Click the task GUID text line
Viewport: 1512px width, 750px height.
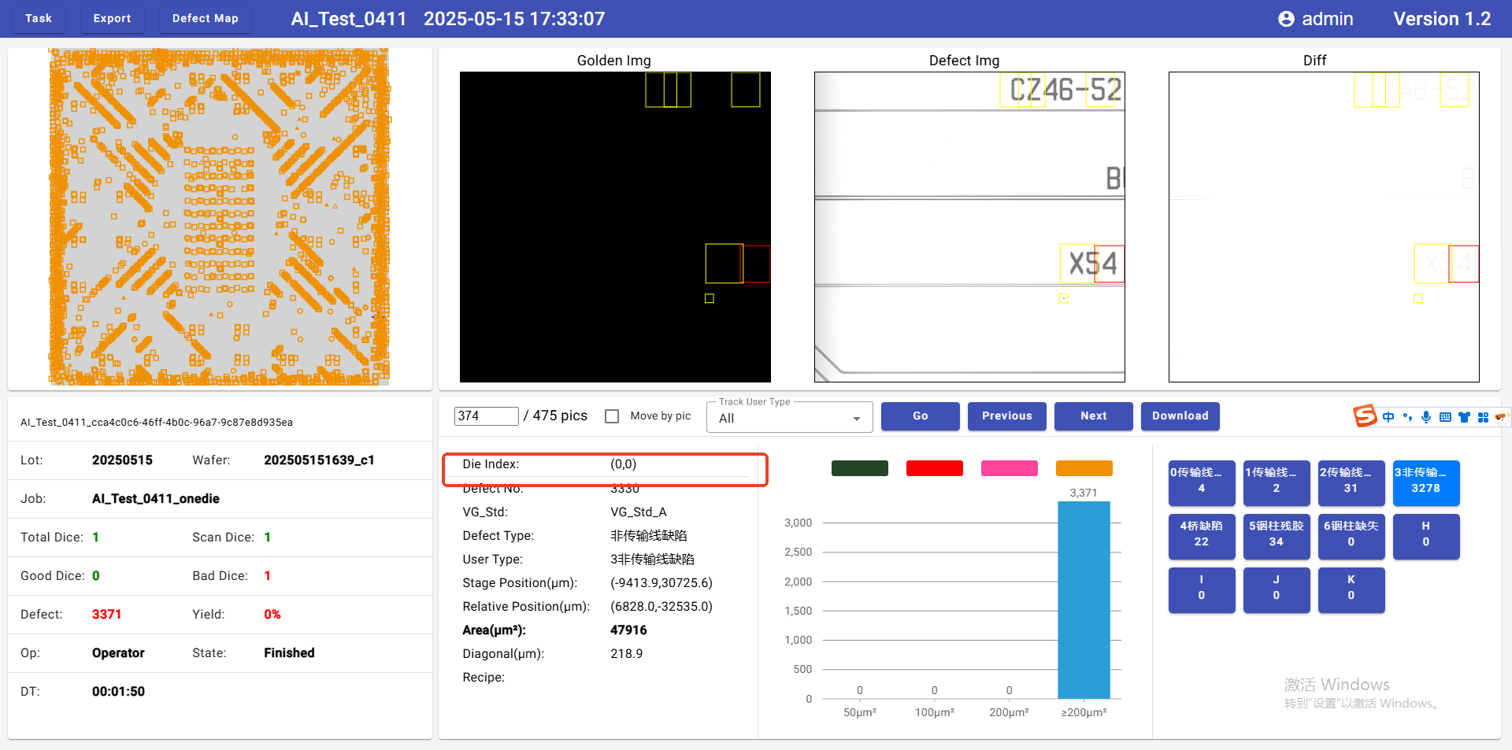click(157, 423)
